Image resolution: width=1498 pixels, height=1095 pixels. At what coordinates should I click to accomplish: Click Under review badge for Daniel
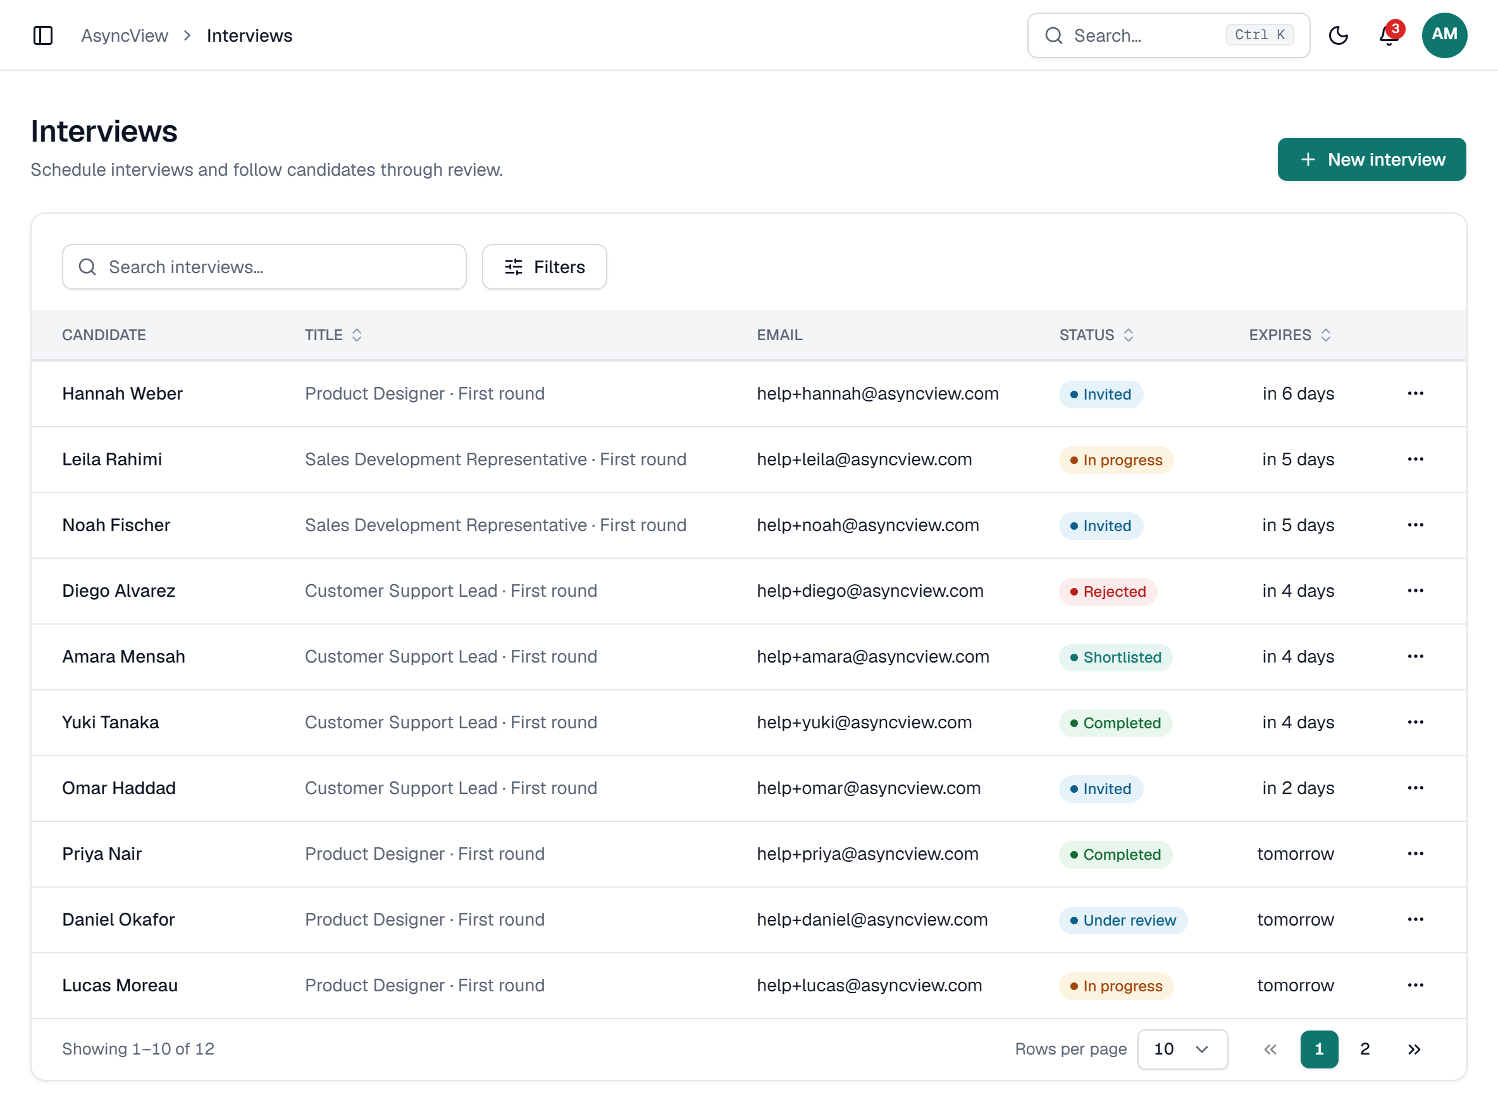point(1123,920)
